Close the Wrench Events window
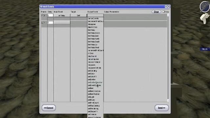Viewport: 210px width, 118px height. pos(169,7)
